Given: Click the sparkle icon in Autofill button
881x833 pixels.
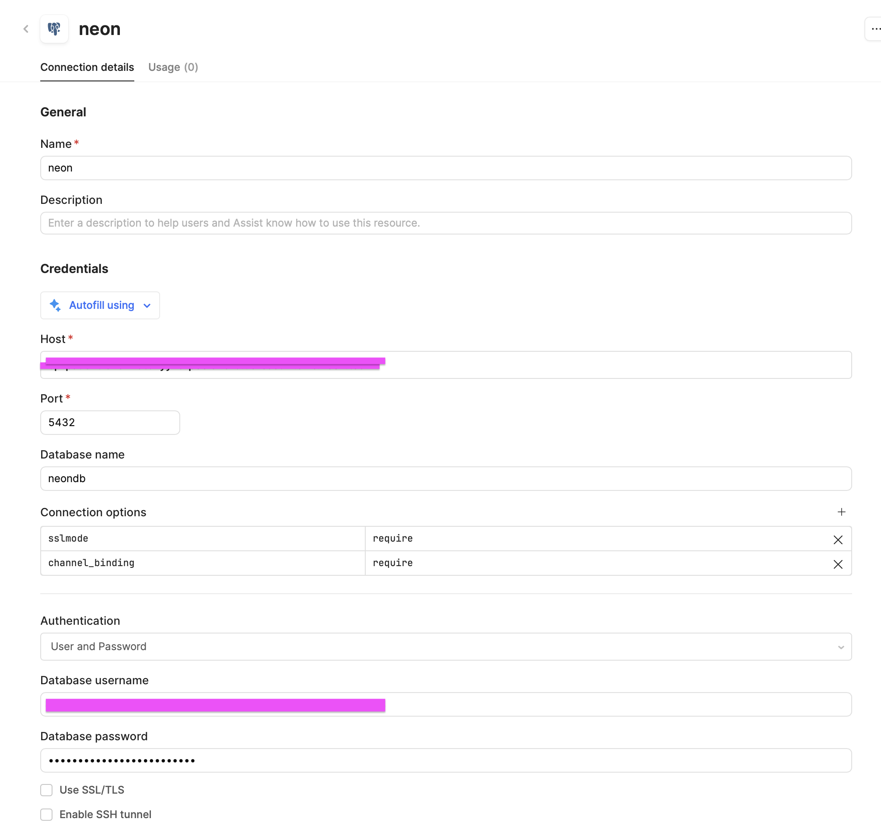Looking at the screenshot, I should (55, 305).
